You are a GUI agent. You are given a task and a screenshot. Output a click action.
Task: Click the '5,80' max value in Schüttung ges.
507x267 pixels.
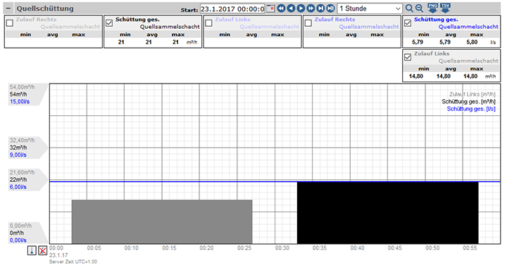tap(472, 42)
